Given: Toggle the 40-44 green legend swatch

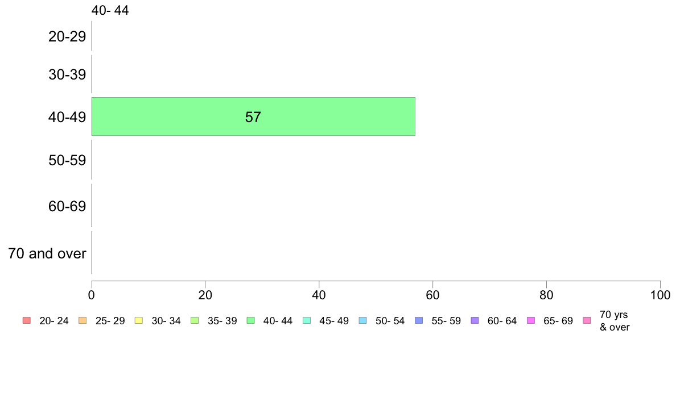Looking at the screenshot, I should 250,320.
